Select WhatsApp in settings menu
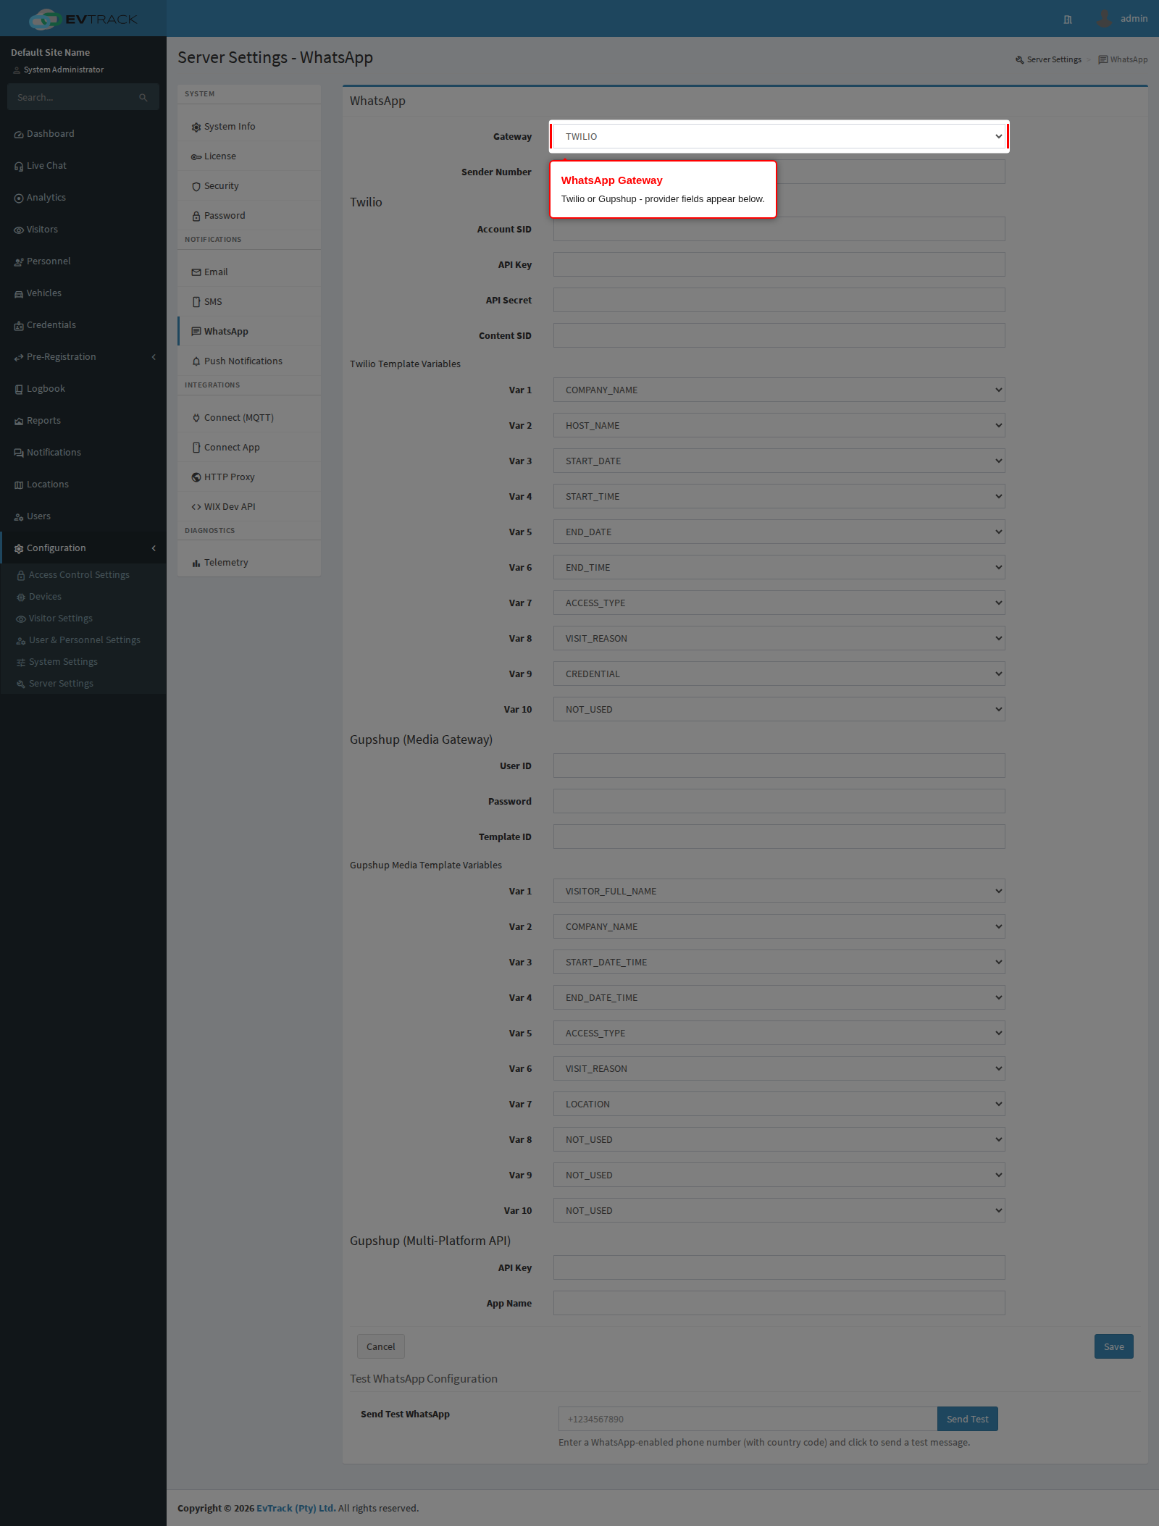 [249, 332]
